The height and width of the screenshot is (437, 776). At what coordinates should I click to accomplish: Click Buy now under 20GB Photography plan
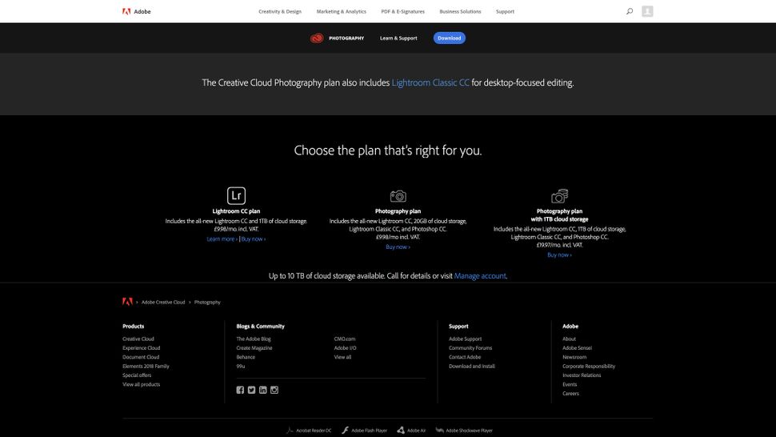[x=398, y=247]
